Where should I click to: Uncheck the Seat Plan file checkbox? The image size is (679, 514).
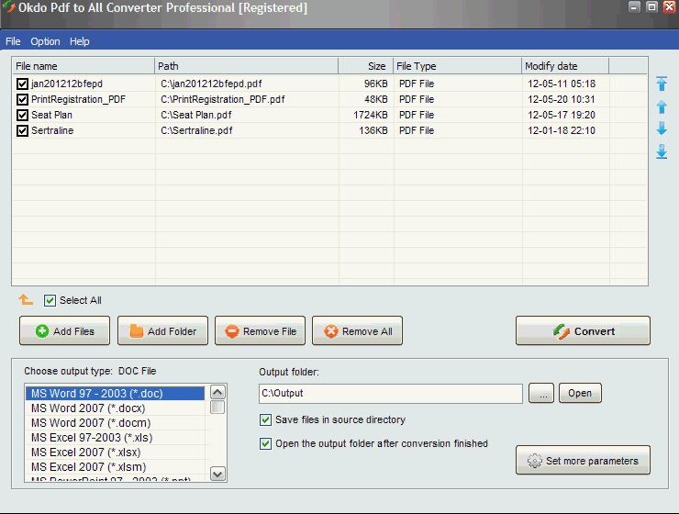(x=22, y=115)
